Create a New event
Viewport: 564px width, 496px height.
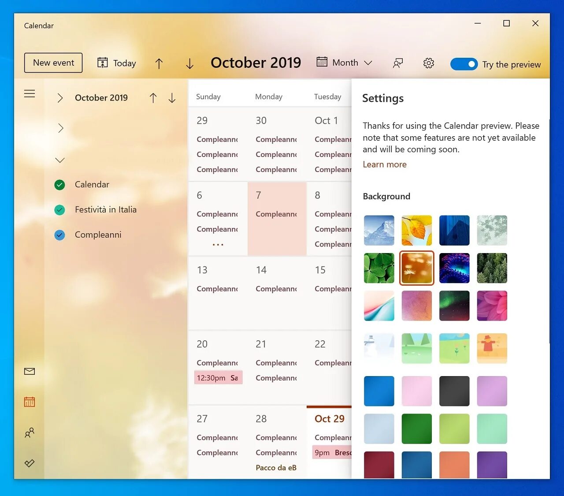[x=53, y=63]
